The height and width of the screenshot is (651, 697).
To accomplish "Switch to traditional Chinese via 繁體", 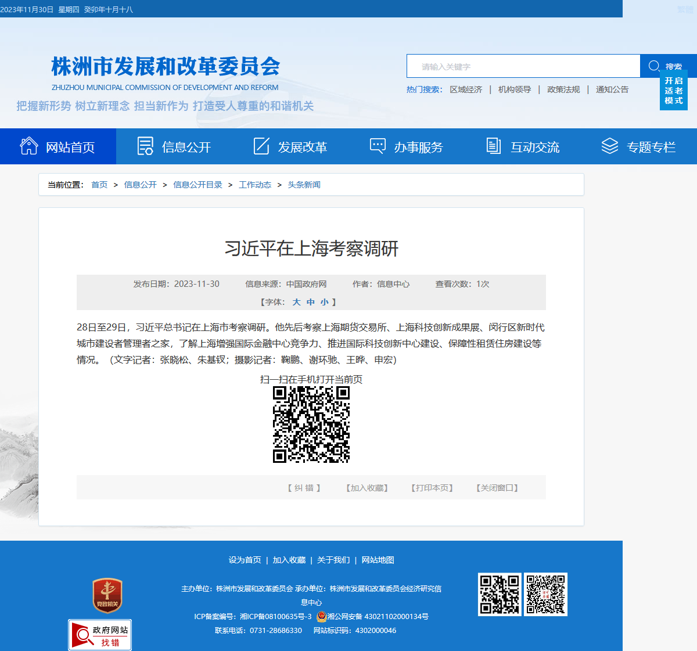I will (x=685, y=9).
